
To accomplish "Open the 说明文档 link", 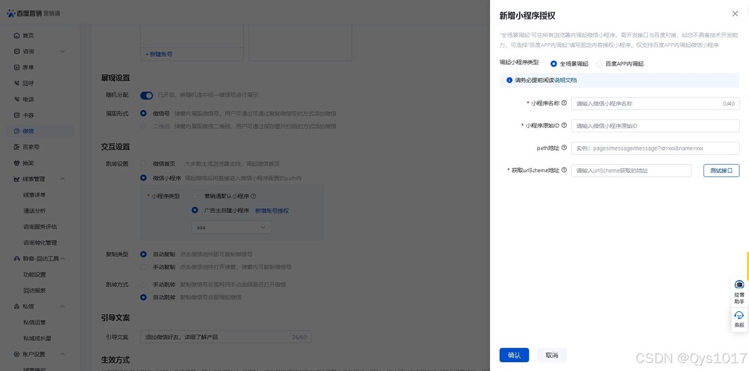I will [565, 81].
